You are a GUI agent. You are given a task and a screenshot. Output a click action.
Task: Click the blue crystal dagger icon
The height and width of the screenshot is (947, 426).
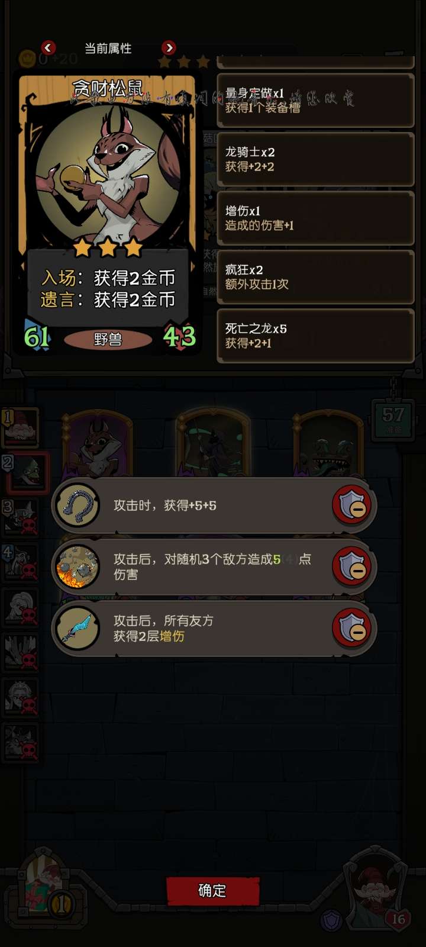pyautogui.click(x=77, y=629)
